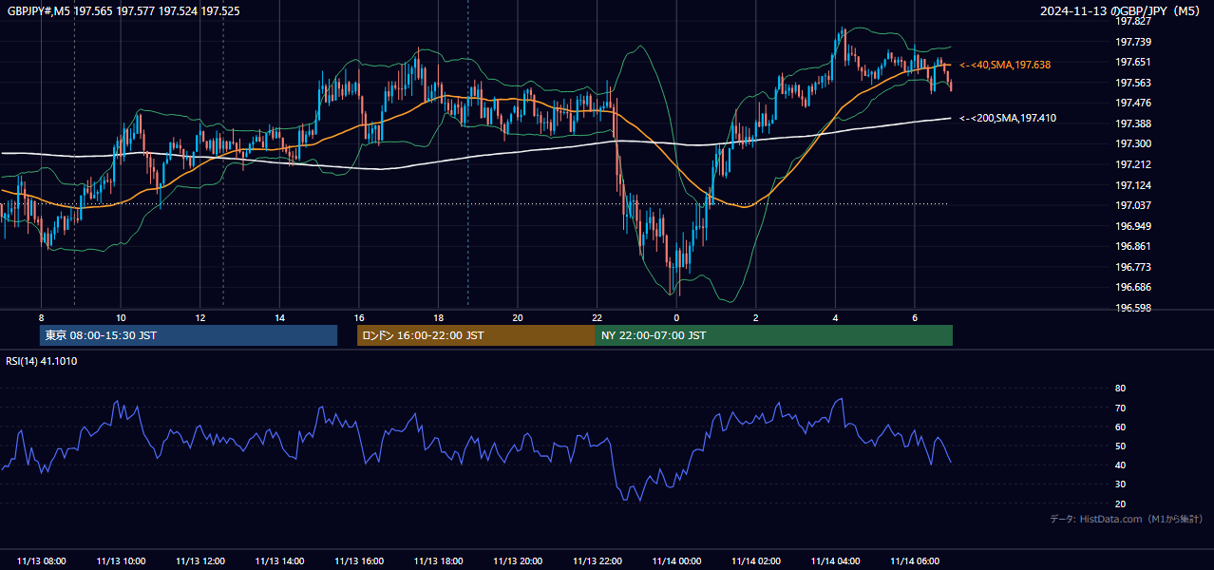Viewport: 1214px width, 570px height.
Task: Click RSI axis level 30
Action: click(1120, 484)
